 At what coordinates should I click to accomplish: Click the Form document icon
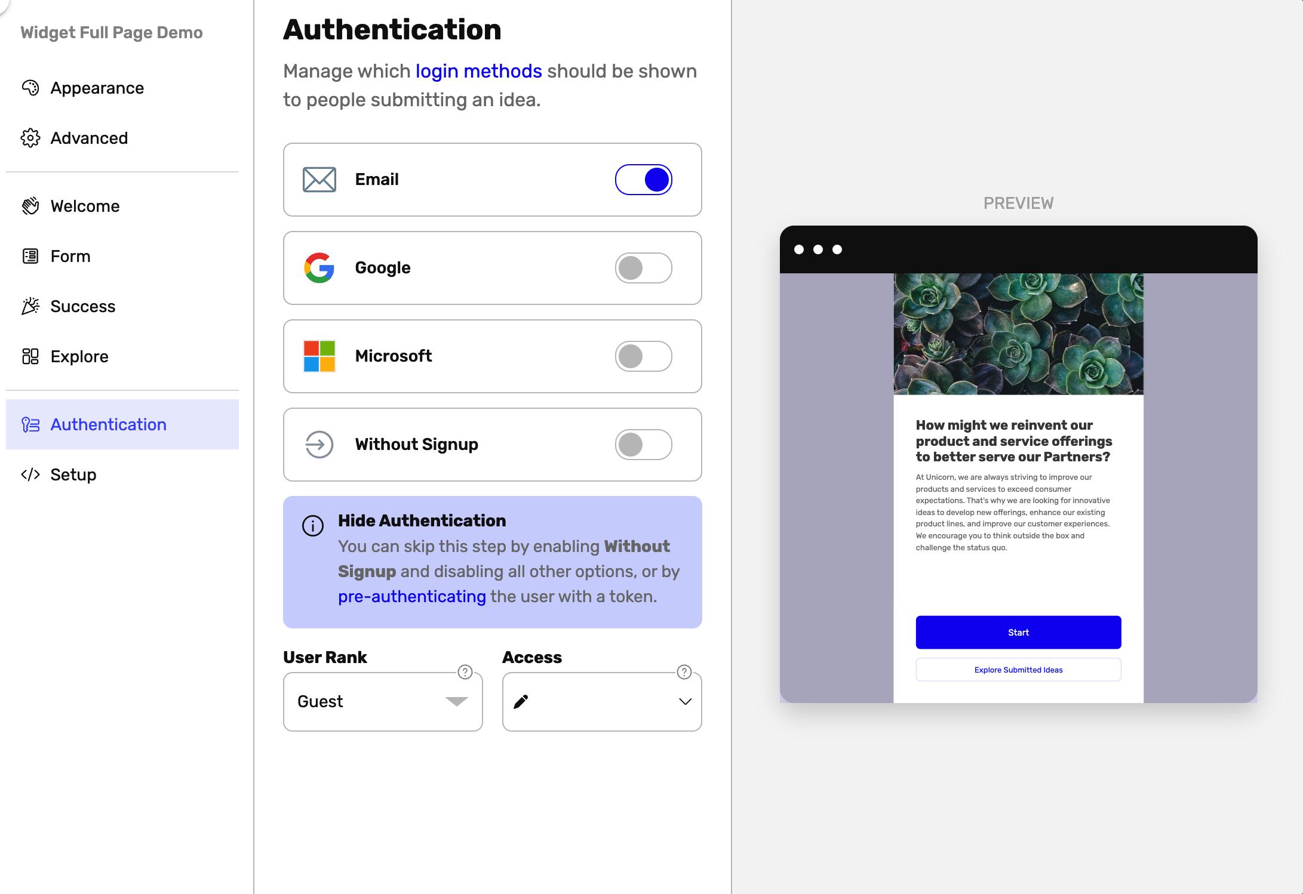pyautogui.click(x=30, y=255)
